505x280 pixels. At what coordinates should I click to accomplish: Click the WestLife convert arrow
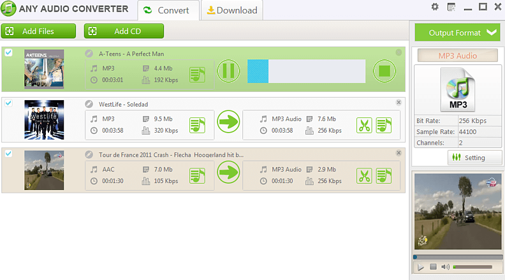tap(228, 122)
